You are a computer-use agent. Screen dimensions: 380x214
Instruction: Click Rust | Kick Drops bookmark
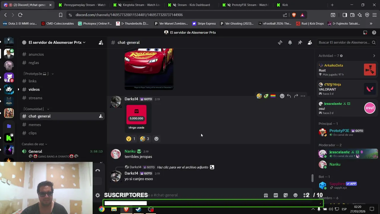click(310, 23)
